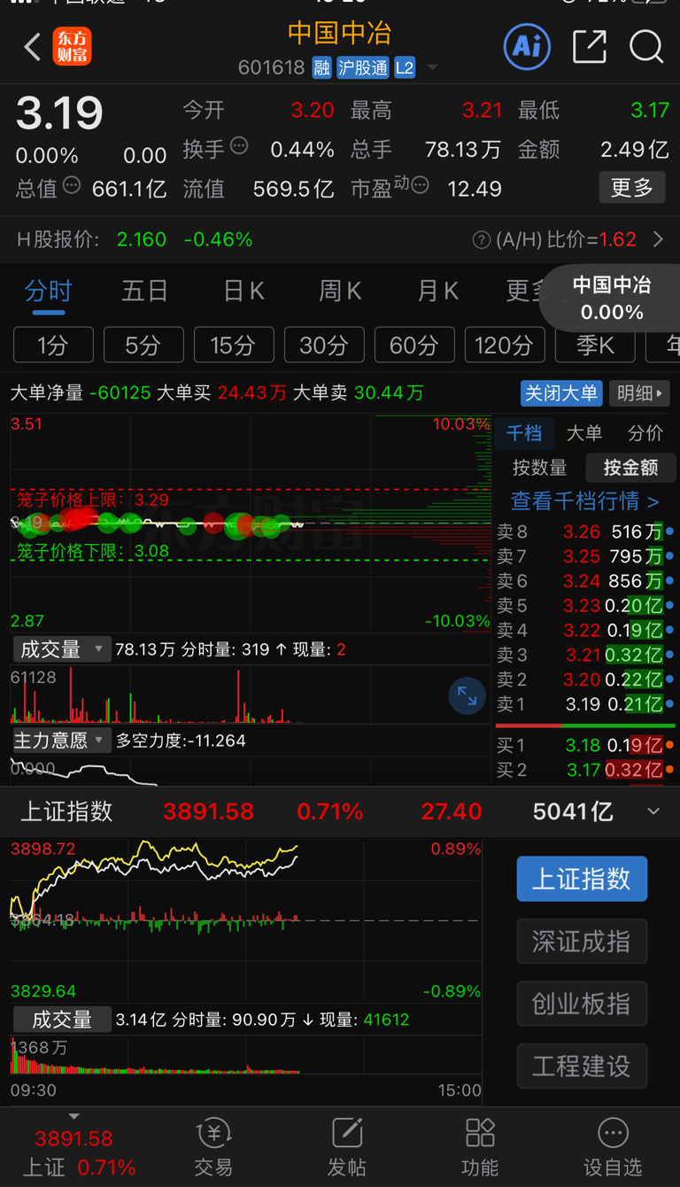Image resolution: width=680 pixels, height=1187 pixels.
Task: Select the 季K interval
Action: (x=595, y=345)
